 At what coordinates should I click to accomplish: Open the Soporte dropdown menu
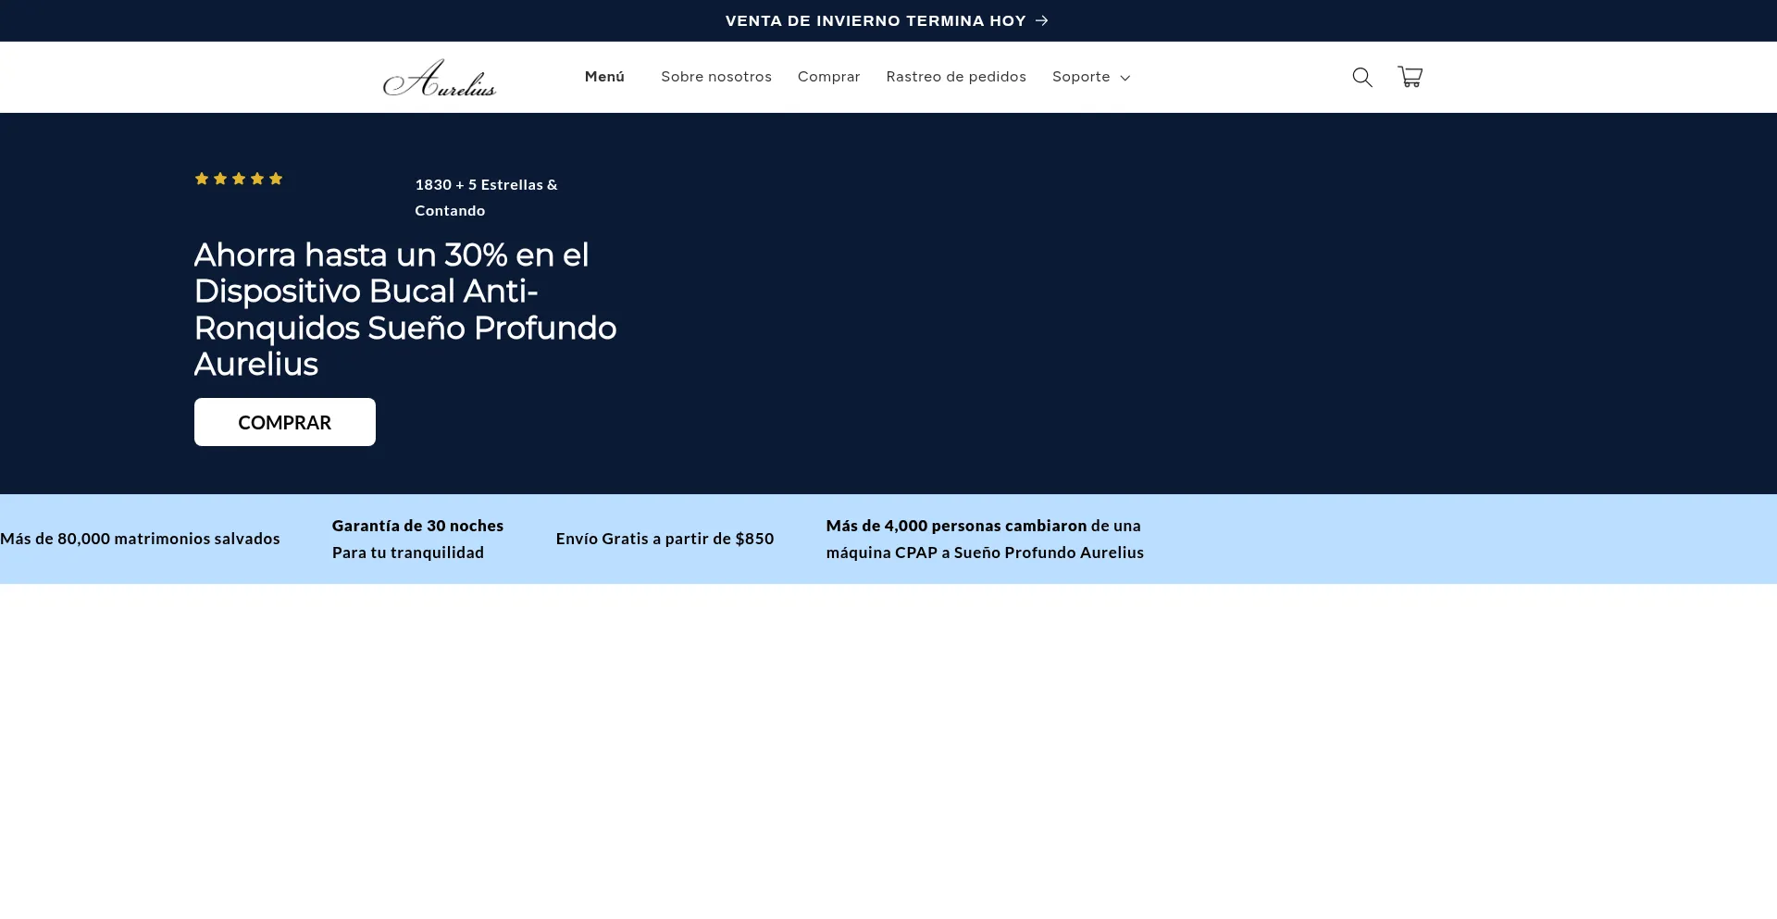[1081, 77]
